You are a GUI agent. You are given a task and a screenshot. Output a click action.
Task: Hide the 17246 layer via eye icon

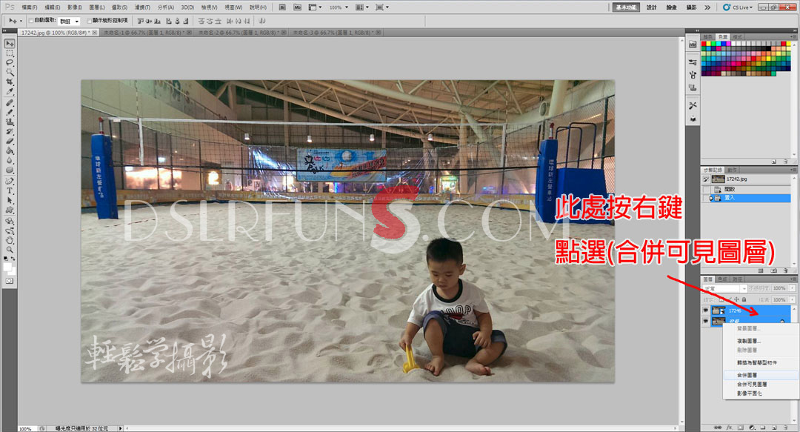pyautogui.click(x=705, y=310)
